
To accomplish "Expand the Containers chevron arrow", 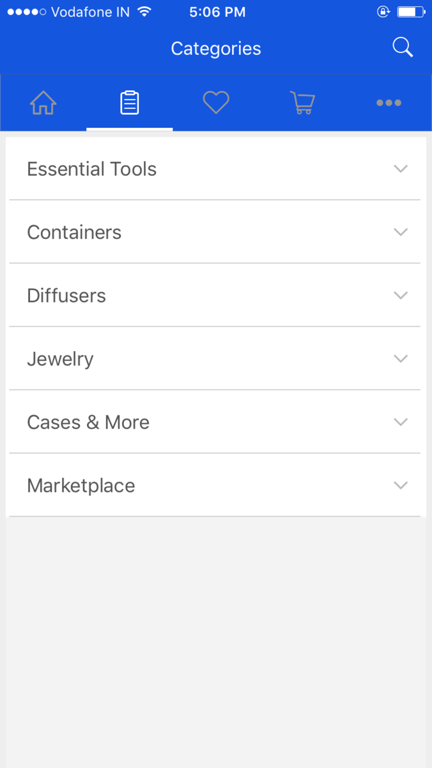I will click(x=401, y=232).
